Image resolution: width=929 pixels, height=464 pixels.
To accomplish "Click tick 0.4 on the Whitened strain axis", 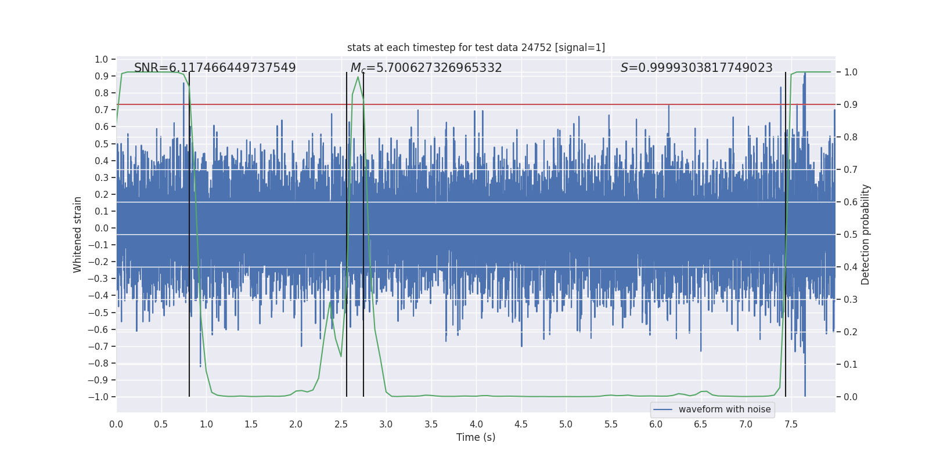I will coord(102,161).
